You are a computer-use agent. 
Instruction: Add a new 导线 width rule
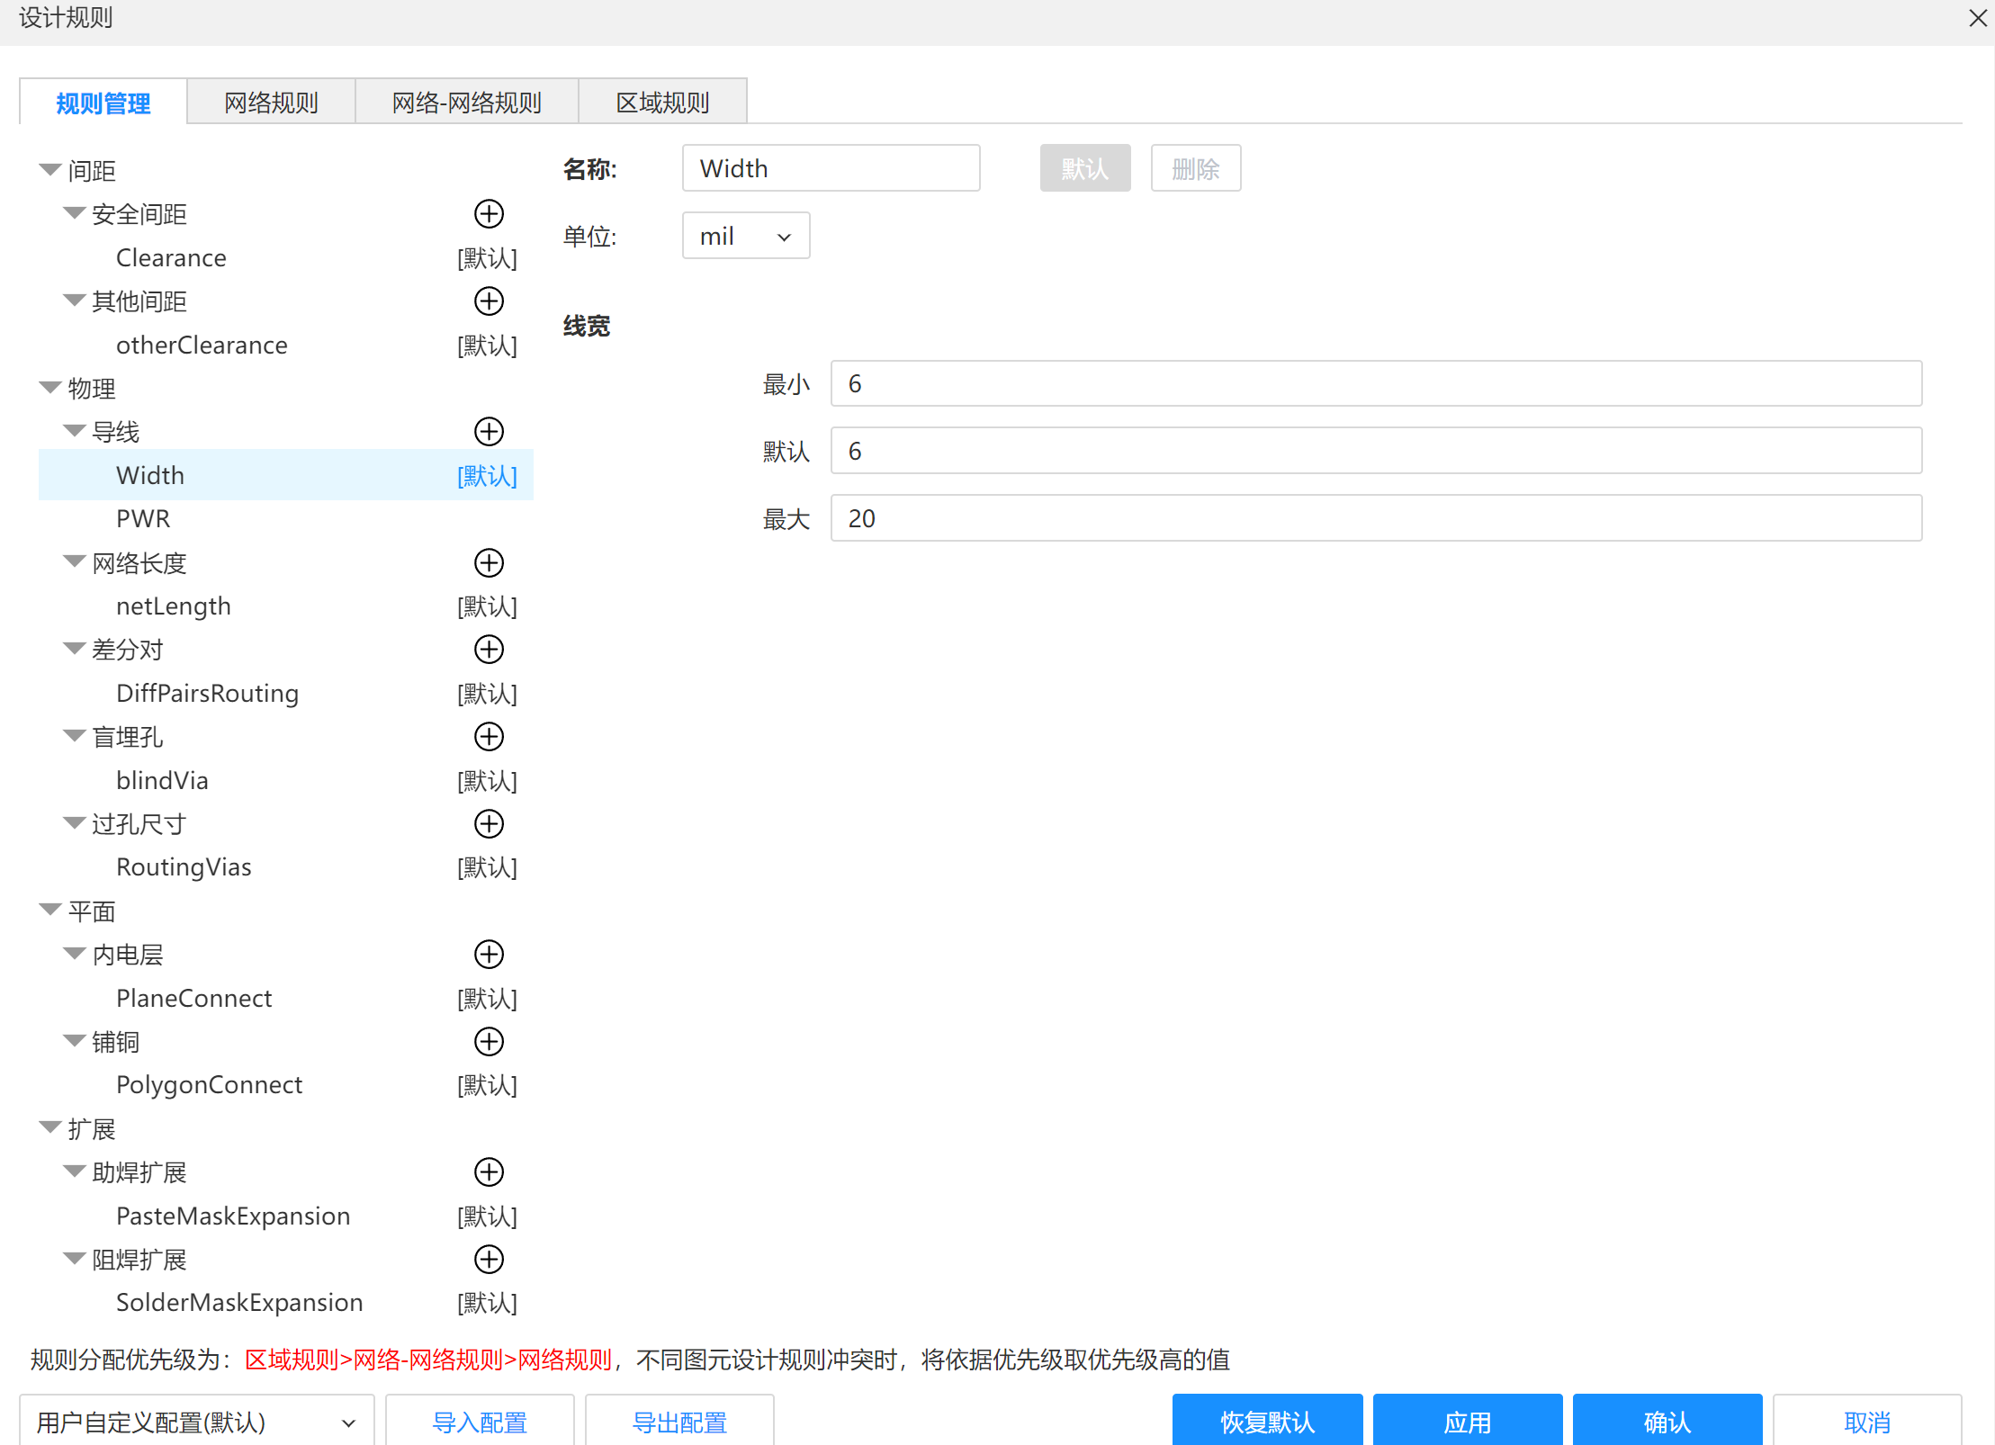pos(489,432)
